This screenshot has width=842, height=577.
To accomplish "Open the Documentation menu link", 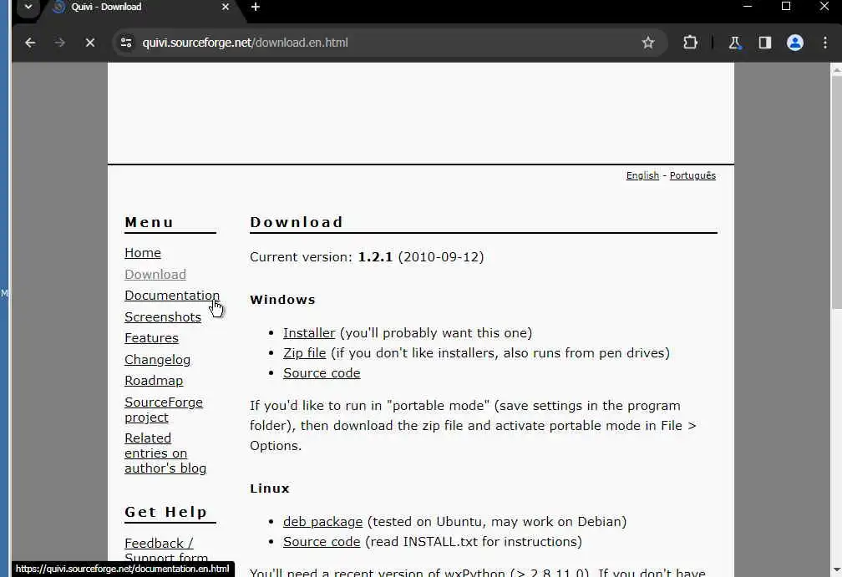I will pyautogui.click(x=172, y=296).
